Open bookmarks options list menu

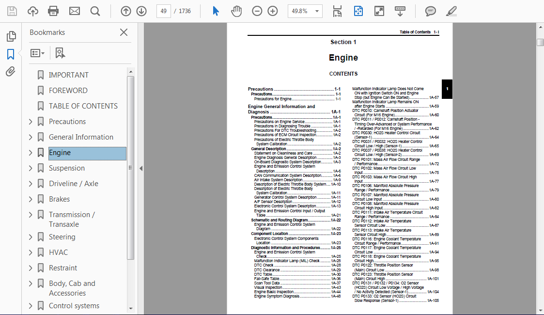(37, 53)
